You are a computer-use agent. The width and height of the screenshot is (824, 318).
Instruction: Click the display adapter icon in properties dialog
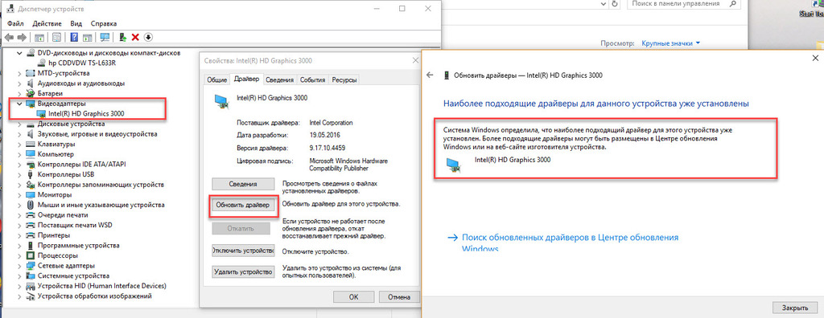222,102
